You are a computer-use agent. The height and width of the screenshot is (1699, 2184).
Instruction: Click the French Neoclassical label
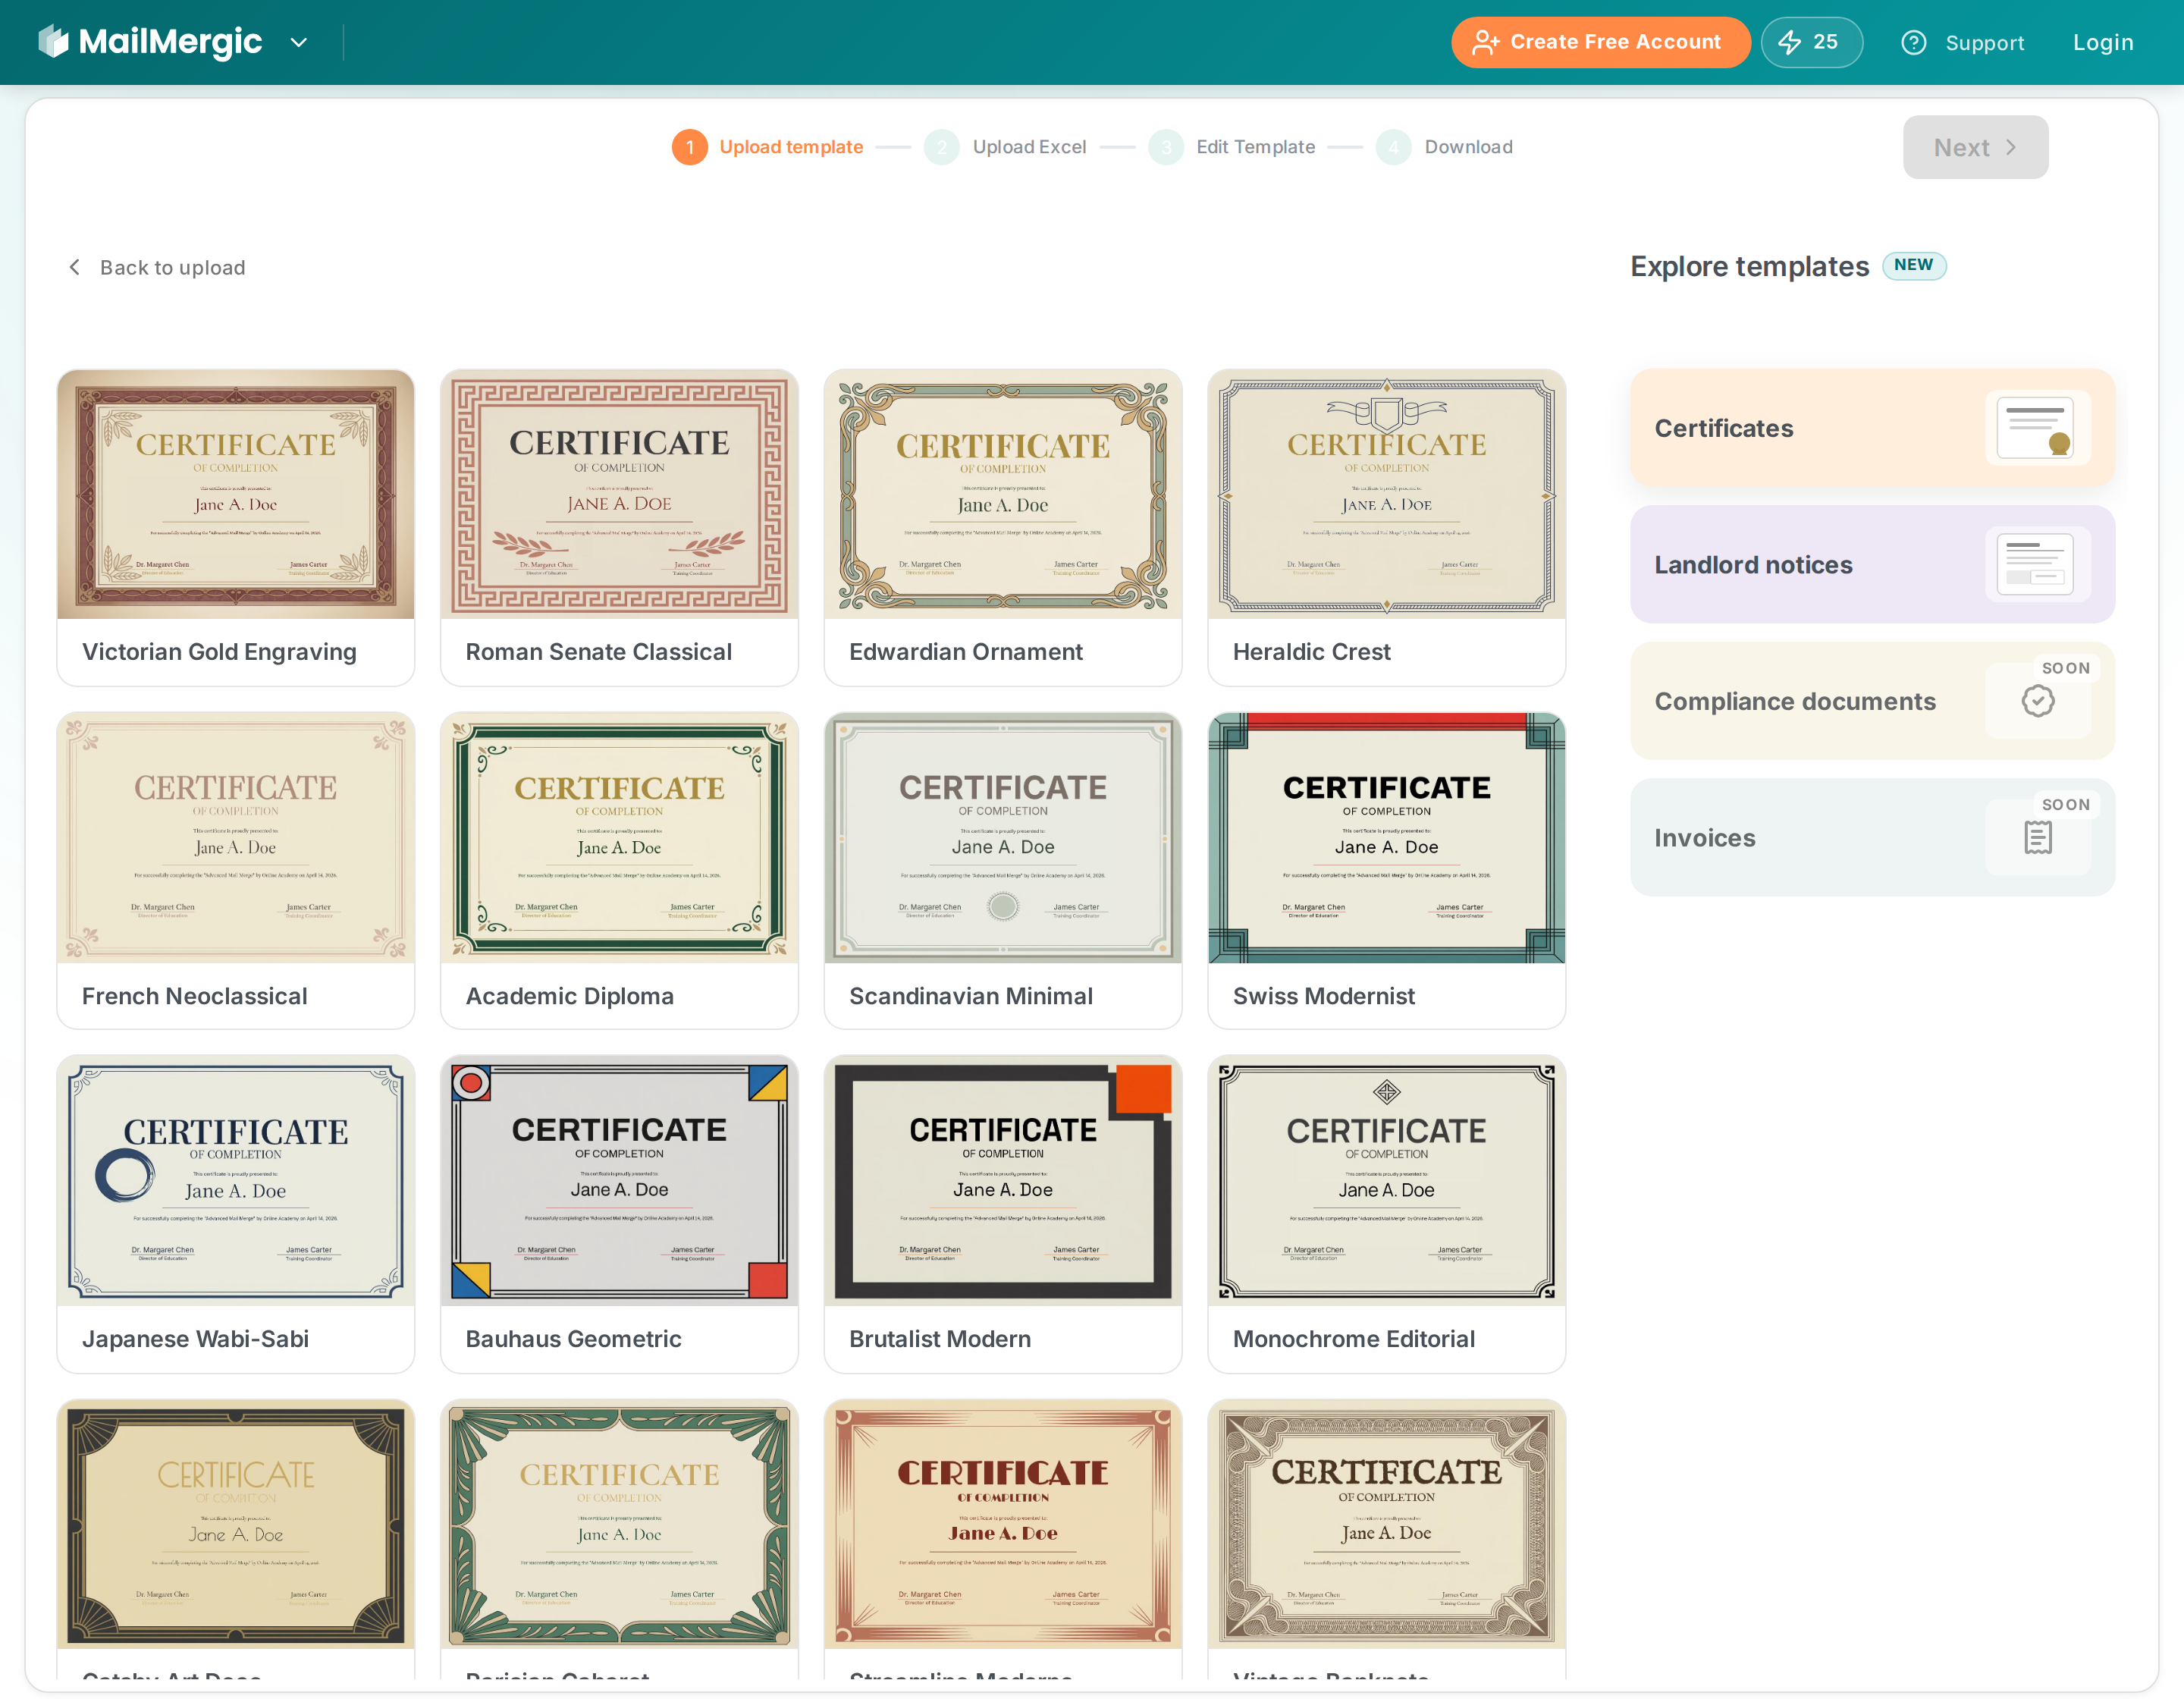(194, 996)
